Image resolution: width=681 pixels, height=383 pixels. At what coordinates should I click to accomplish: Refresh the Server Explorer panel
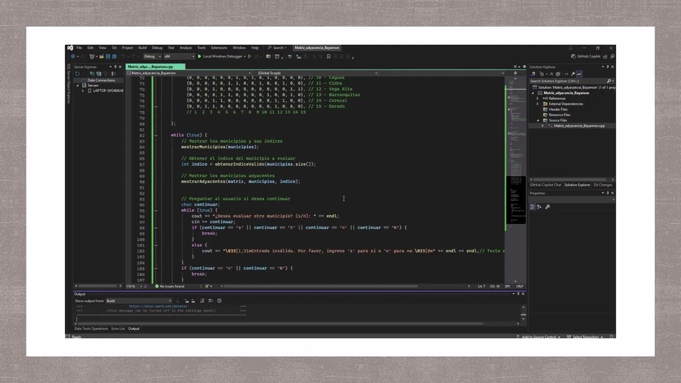click(x=77, y=73)
